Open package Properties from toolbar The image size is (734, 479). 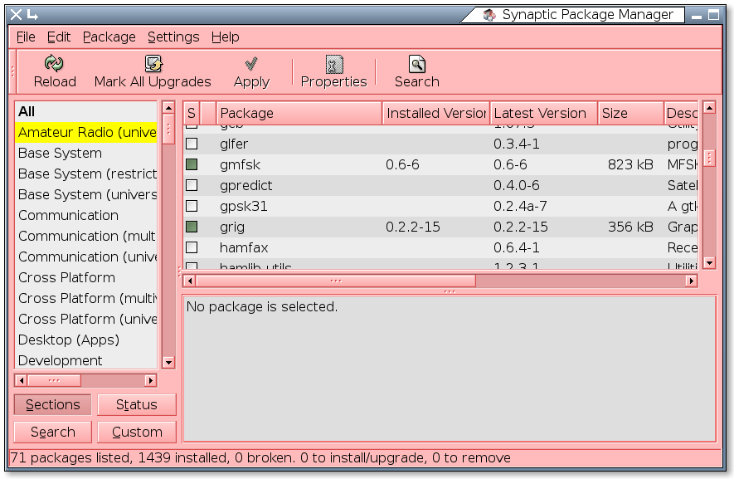333,73
